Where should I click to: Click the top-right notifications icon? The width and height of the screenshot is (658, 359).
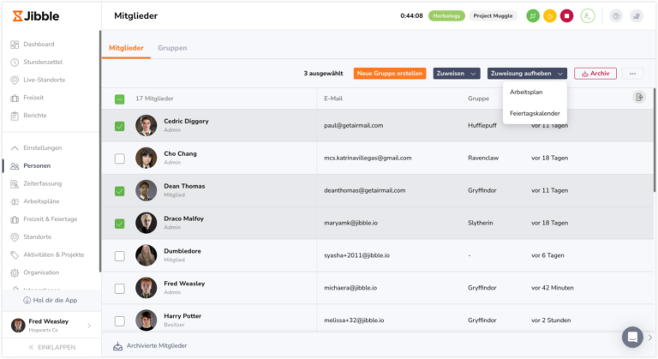(x=637, y=16)
